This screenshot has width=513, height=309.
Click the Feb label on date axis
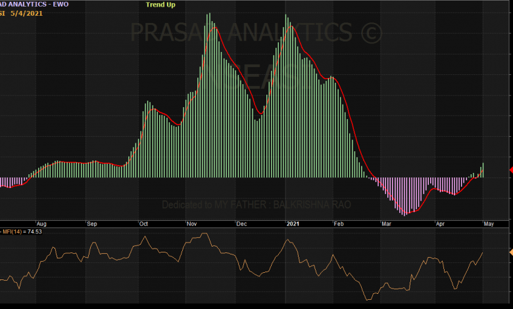(x=339, y=224)
